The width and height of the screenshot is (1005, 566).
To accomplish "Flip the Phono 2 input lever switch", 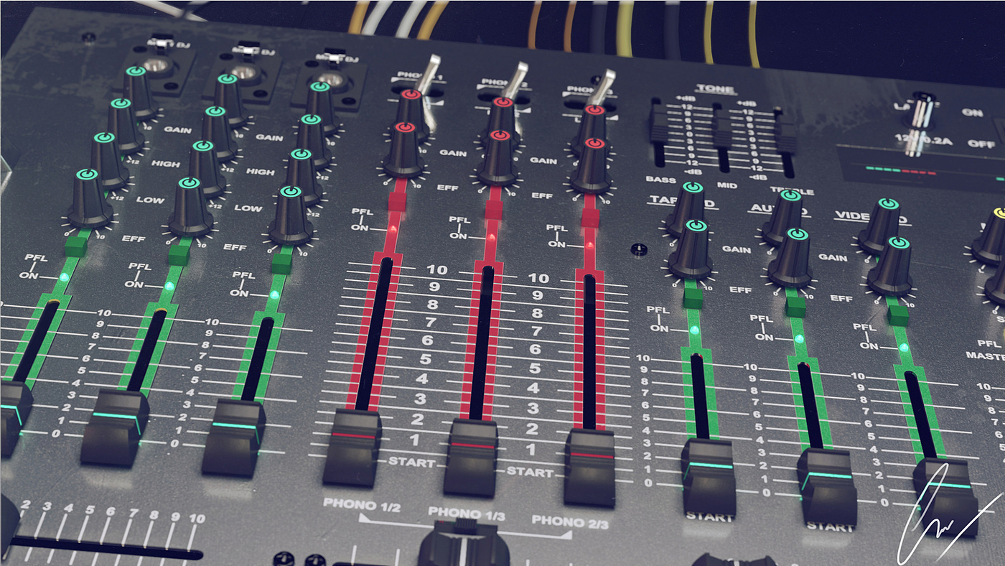I will (517, 81).
